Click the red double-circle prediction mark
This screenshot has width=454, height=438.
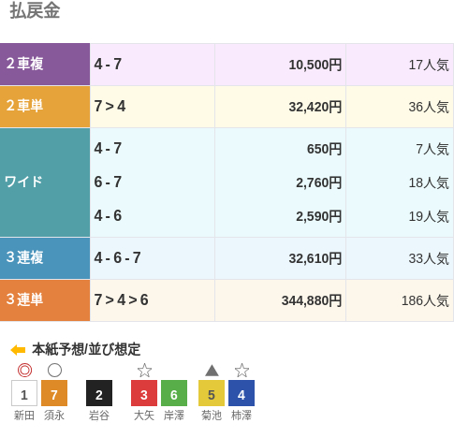tap(24, 371)
